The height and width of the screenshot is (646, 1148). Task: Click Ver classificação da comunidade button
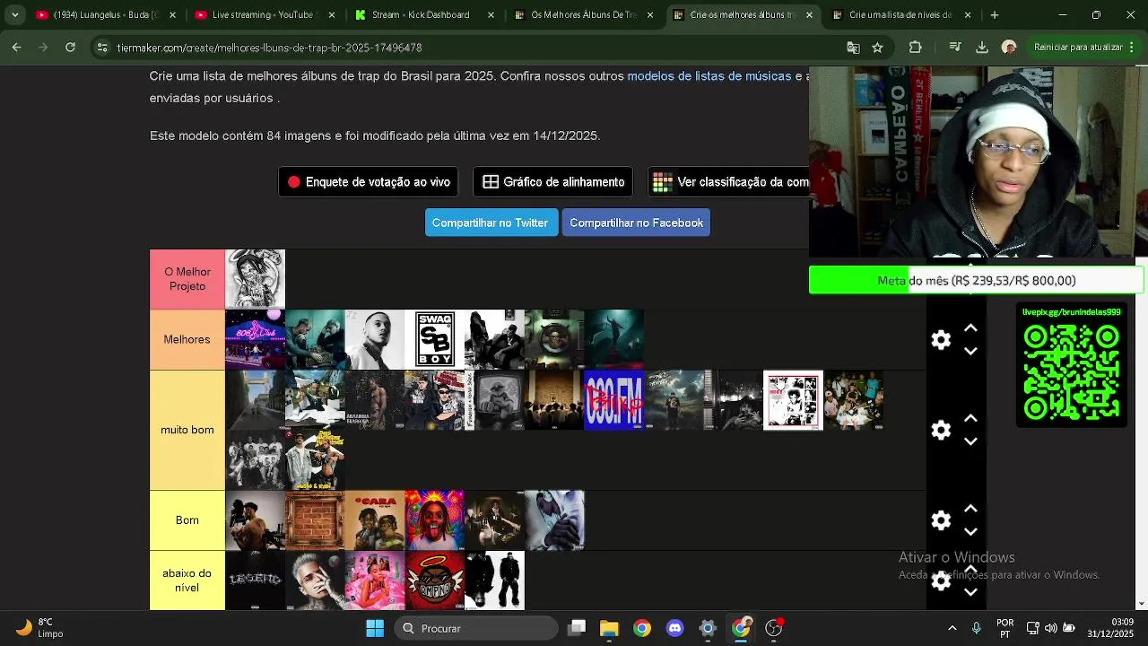[728, 182]
